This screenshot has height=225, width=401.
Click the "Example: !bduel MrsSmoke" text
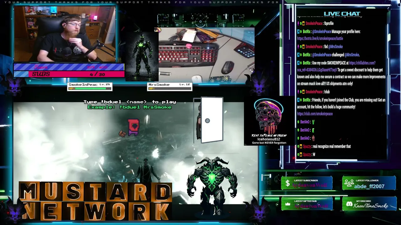(129, 107)
